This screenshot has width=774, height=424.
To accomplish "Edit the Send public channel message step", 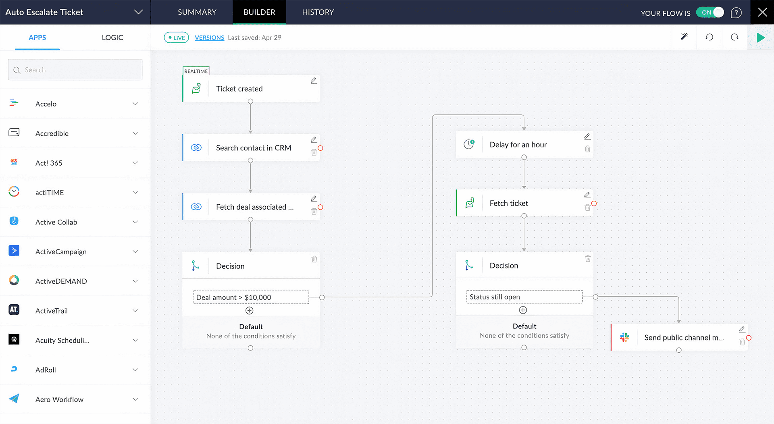I will click(x=742, y=329).
